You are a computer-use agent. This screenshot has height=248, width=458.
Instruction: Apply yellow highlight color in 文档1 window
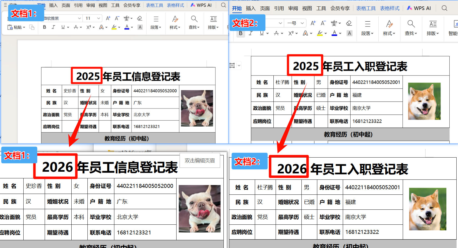click(114, 27)
